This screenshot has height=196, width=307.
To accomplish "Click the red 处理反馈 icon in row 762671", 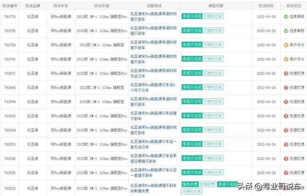I will (x=286, y=73).
